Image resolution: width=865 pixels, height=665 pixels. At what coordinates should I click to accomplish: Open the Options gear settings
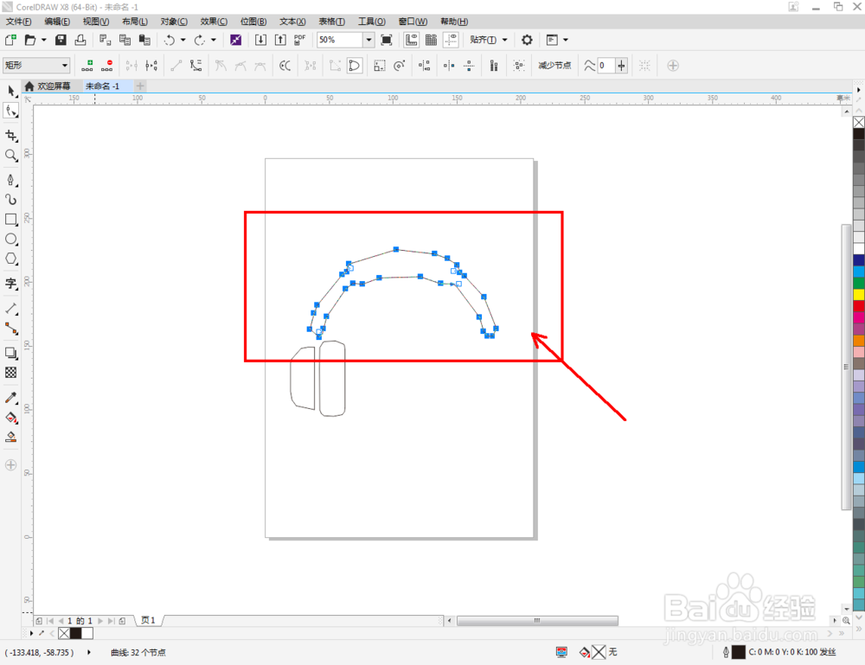[x=527, y=40]
